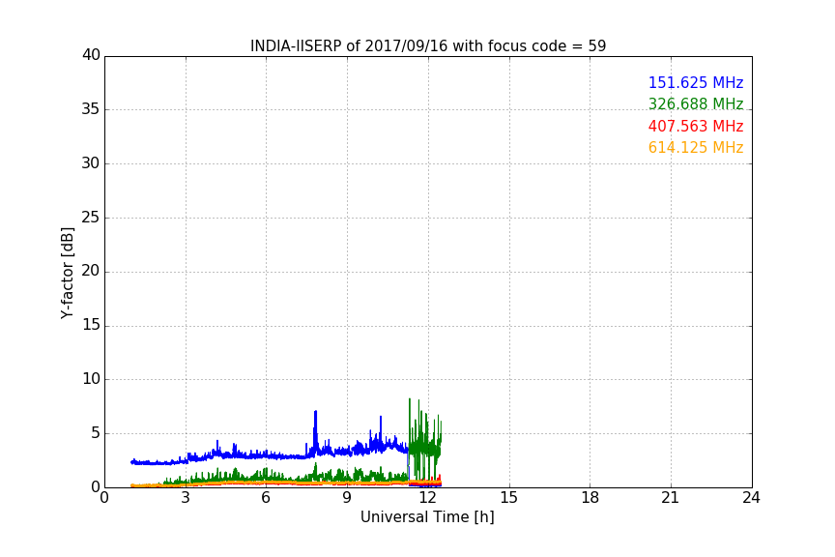835x557 pixels.
Task: Click the y-axis tick label 35
Action: (91, 109)
